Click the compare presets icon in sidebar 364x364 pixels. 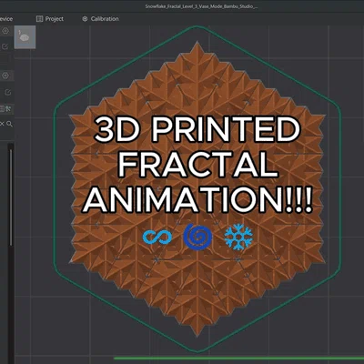point(8,108)
